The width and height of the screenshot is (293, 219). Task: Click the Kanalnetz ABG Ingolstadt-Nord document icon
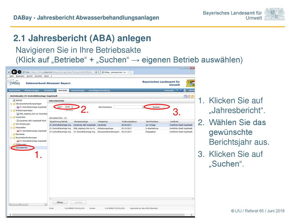18,121
